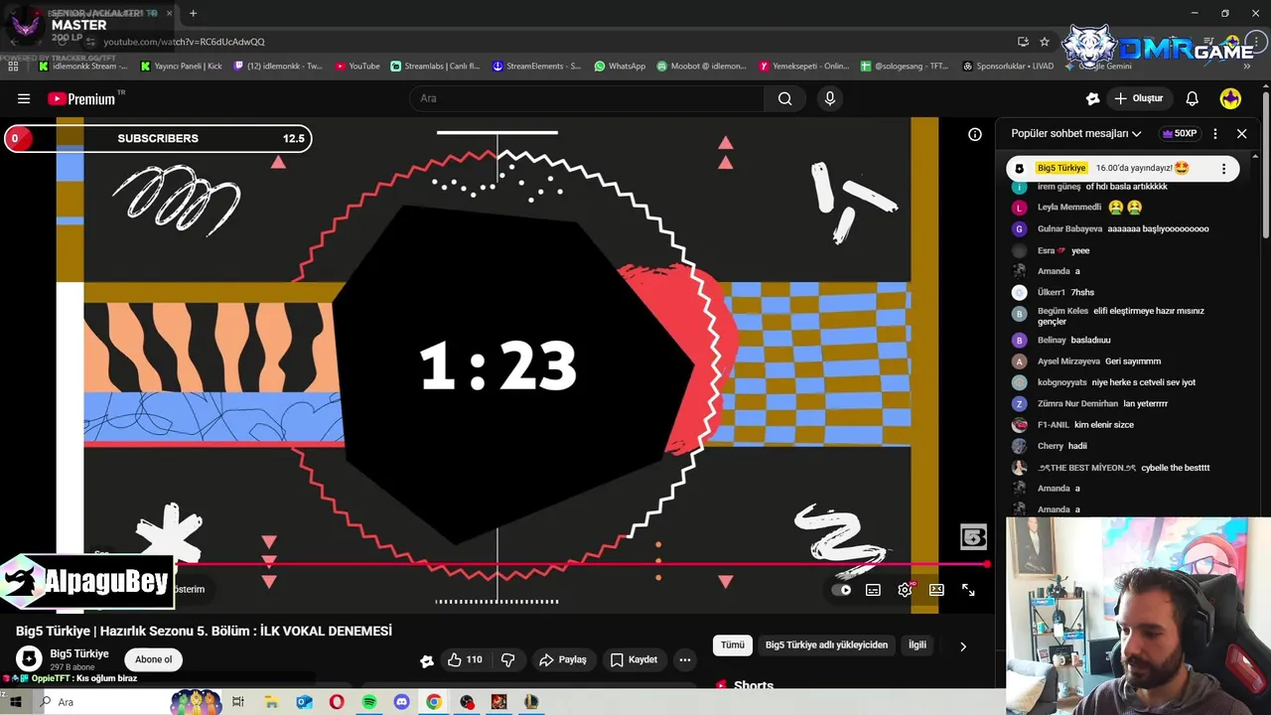This screenshot has height=715, width=1271.
Task: Dislike the video
Action: [507, 659]
